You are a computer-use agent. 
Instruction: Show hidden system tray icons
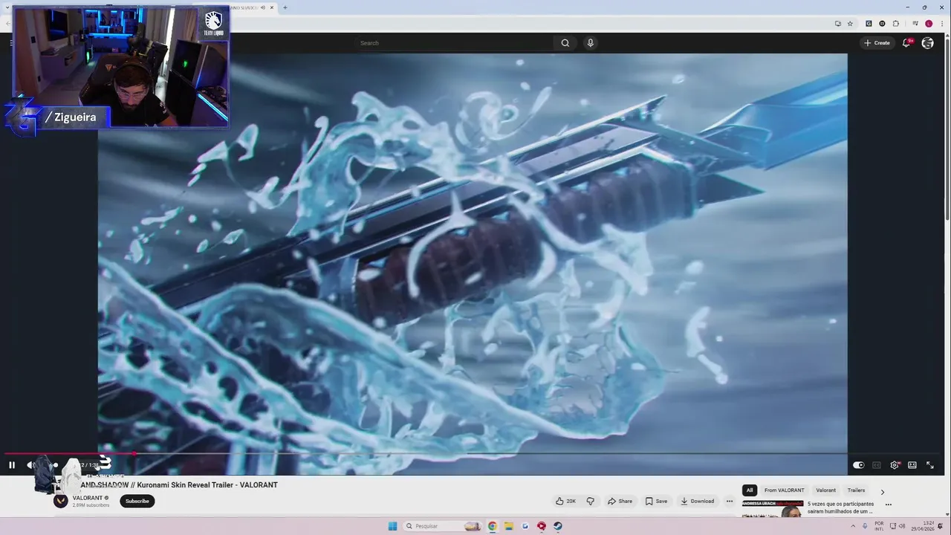[852, 526]
